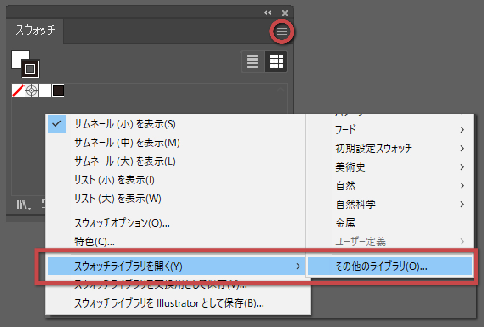
Task: Collapse the panel with double-arrow icon
Action: pyautogui.click(x=267, y=13)
